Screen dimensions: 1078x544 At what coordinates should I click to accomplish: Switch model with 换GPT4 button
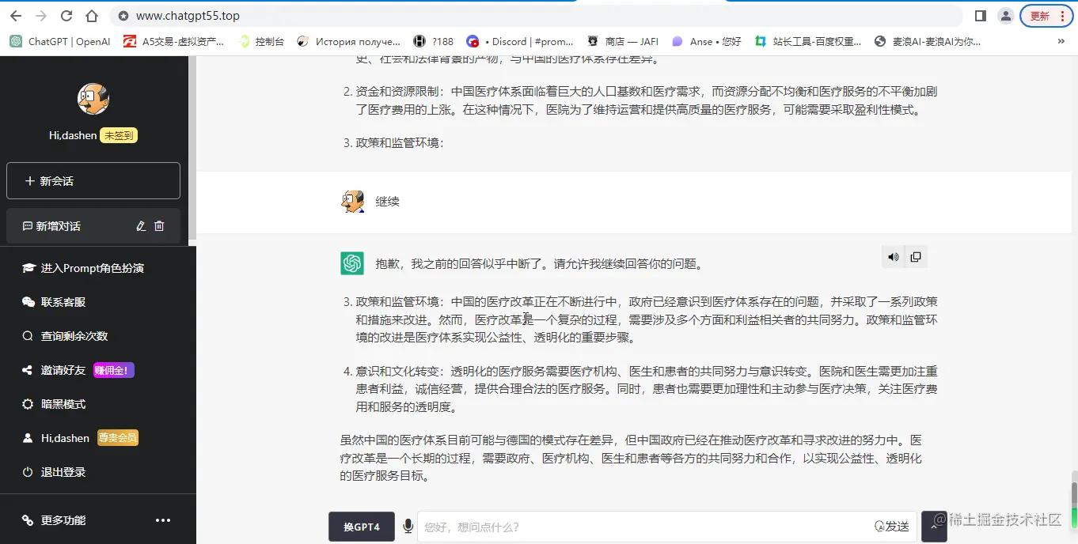tap(362, 527)
